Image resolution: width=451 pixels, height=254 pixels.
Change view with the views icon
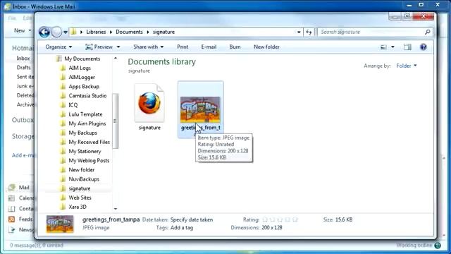coord(383,47)
